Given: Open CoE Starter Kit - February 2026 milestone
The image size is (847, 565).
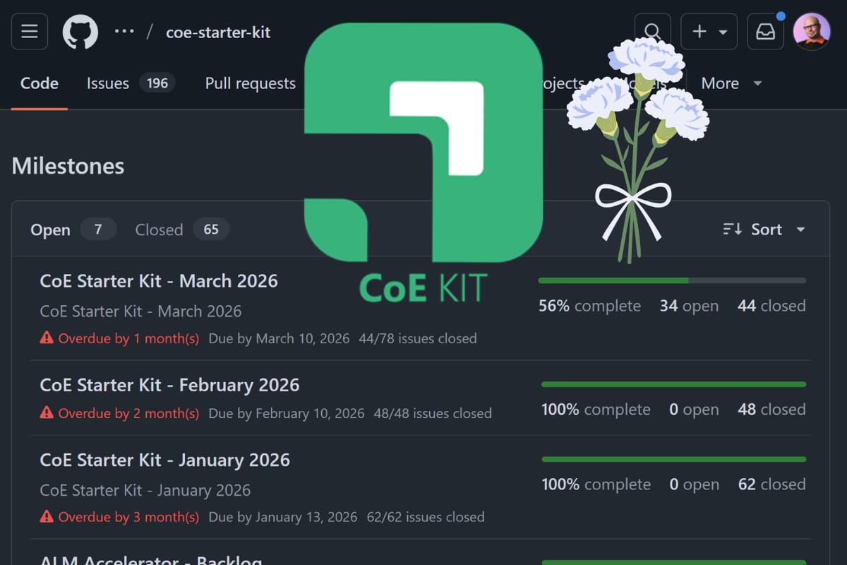Looking at the screenshot, I should [169, 385].
